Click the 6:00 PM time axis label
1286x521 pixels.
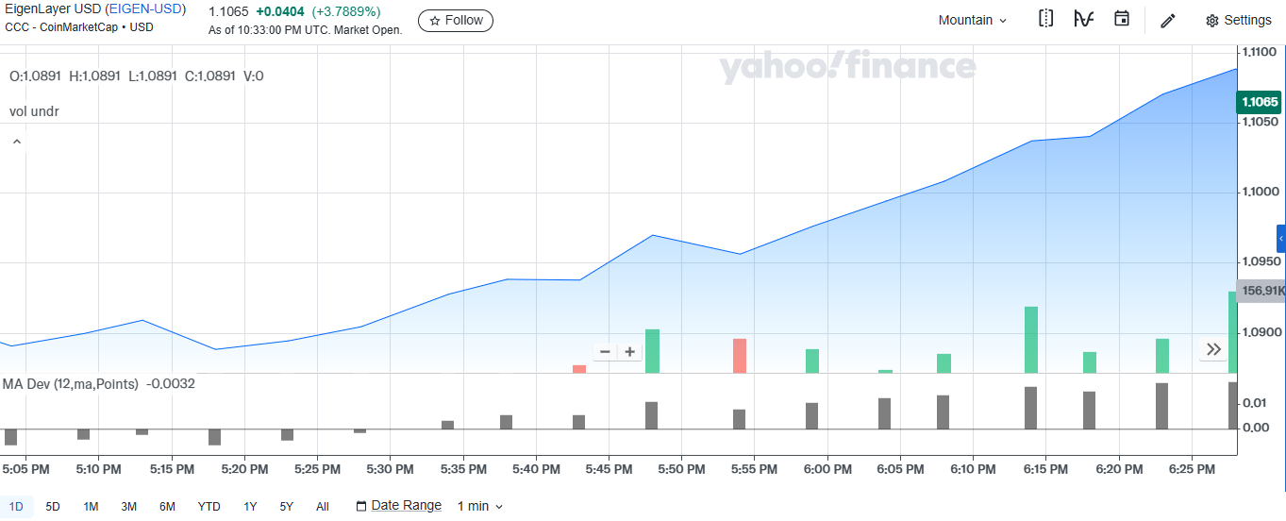pyautogui.click(x=827, y=469)
